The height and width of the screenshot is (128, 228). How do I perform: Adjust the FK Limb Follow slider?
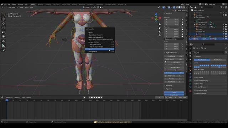(x=174, y=56)
